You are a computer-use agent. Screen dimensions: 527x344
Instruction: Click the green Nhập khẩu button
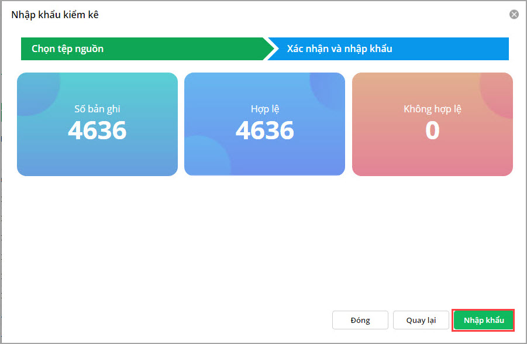click(484, 320)
